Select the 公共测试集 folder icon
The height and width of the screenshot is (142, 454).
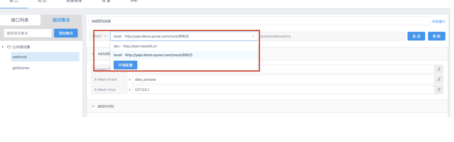pyautogui.click(x=9, y=47)
